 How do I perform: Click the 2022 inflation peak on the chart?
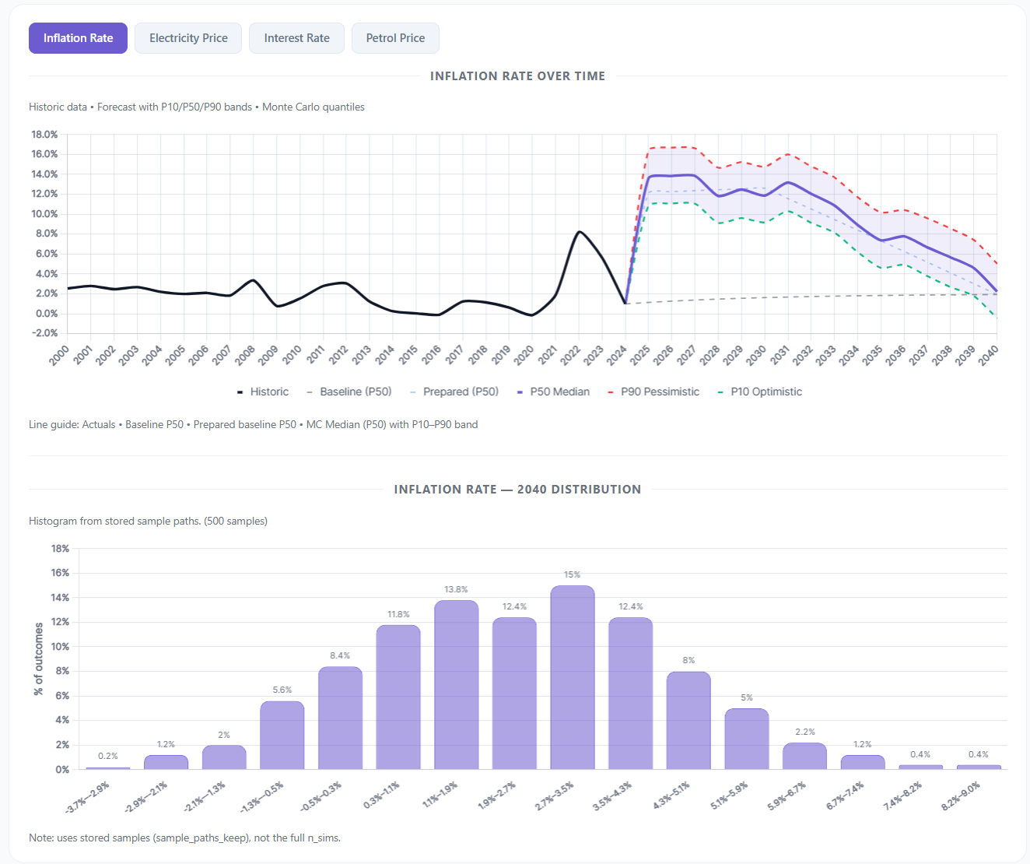tap(580, 233)
